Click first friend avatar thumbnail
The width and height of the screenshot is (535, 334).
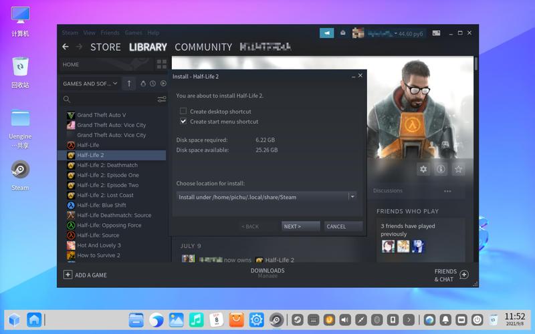[x=389, y=246]
